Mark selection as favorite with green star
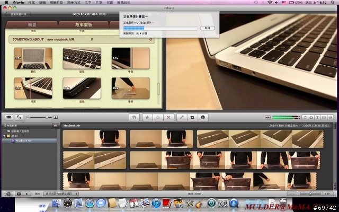 coord(147,117)
